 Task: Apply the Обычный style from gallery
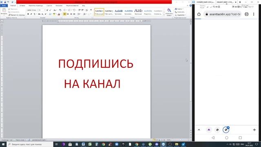coord(99,12)
